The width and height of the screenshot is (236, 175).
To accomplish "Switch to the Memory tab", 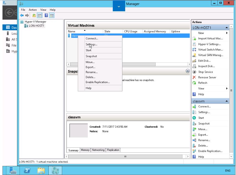I will coord(85,150).
